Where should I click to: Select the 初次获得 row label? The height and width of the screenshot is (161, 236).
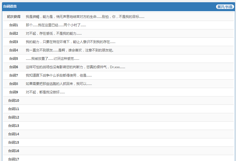tap(13, 17)
